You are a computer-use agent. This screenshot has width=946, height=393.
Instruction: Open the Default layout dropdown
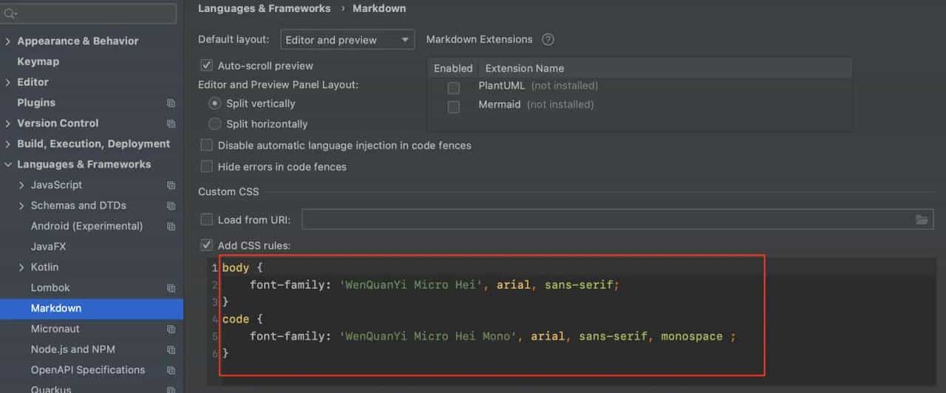347,40
